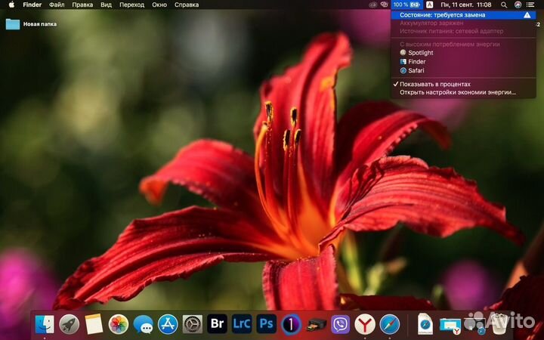Open the Окно menu
This screenshot has width=544, height=340.
coord(159,5)
